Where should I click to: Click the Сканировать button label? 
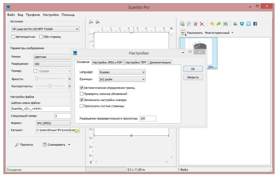[56, 145]
